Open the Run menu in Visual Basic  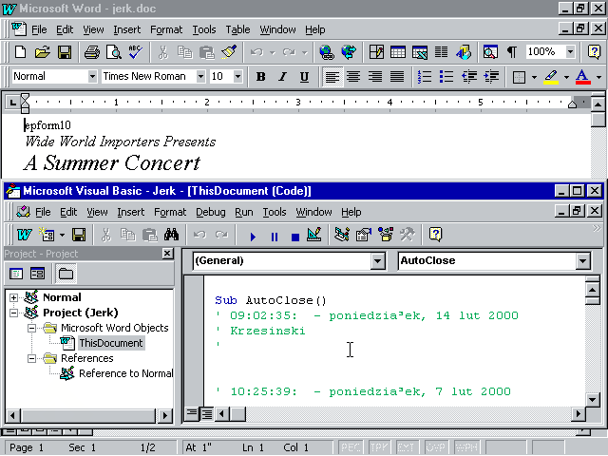(244, 212)
